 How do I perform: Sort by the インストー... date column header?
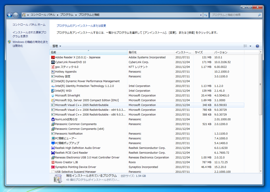coord(184,52)
